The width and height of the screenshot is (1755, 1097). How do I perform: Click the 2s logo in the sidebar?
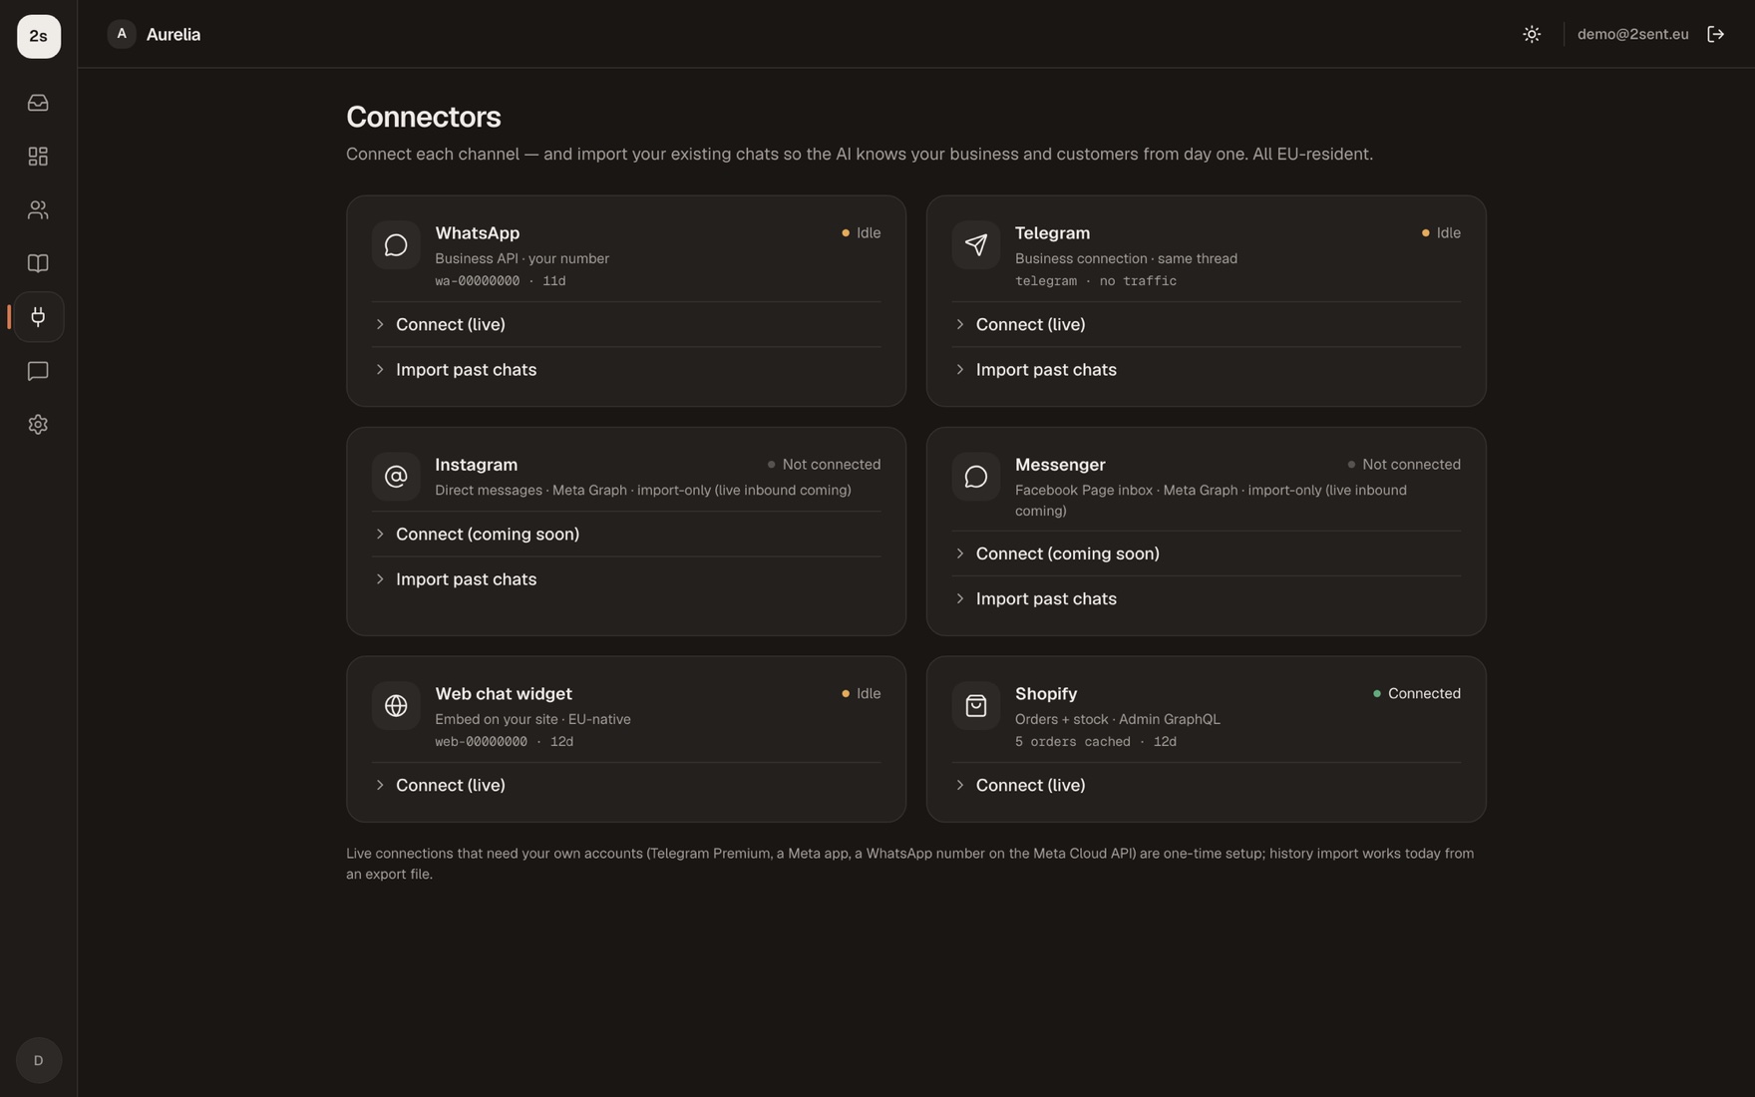39,36
